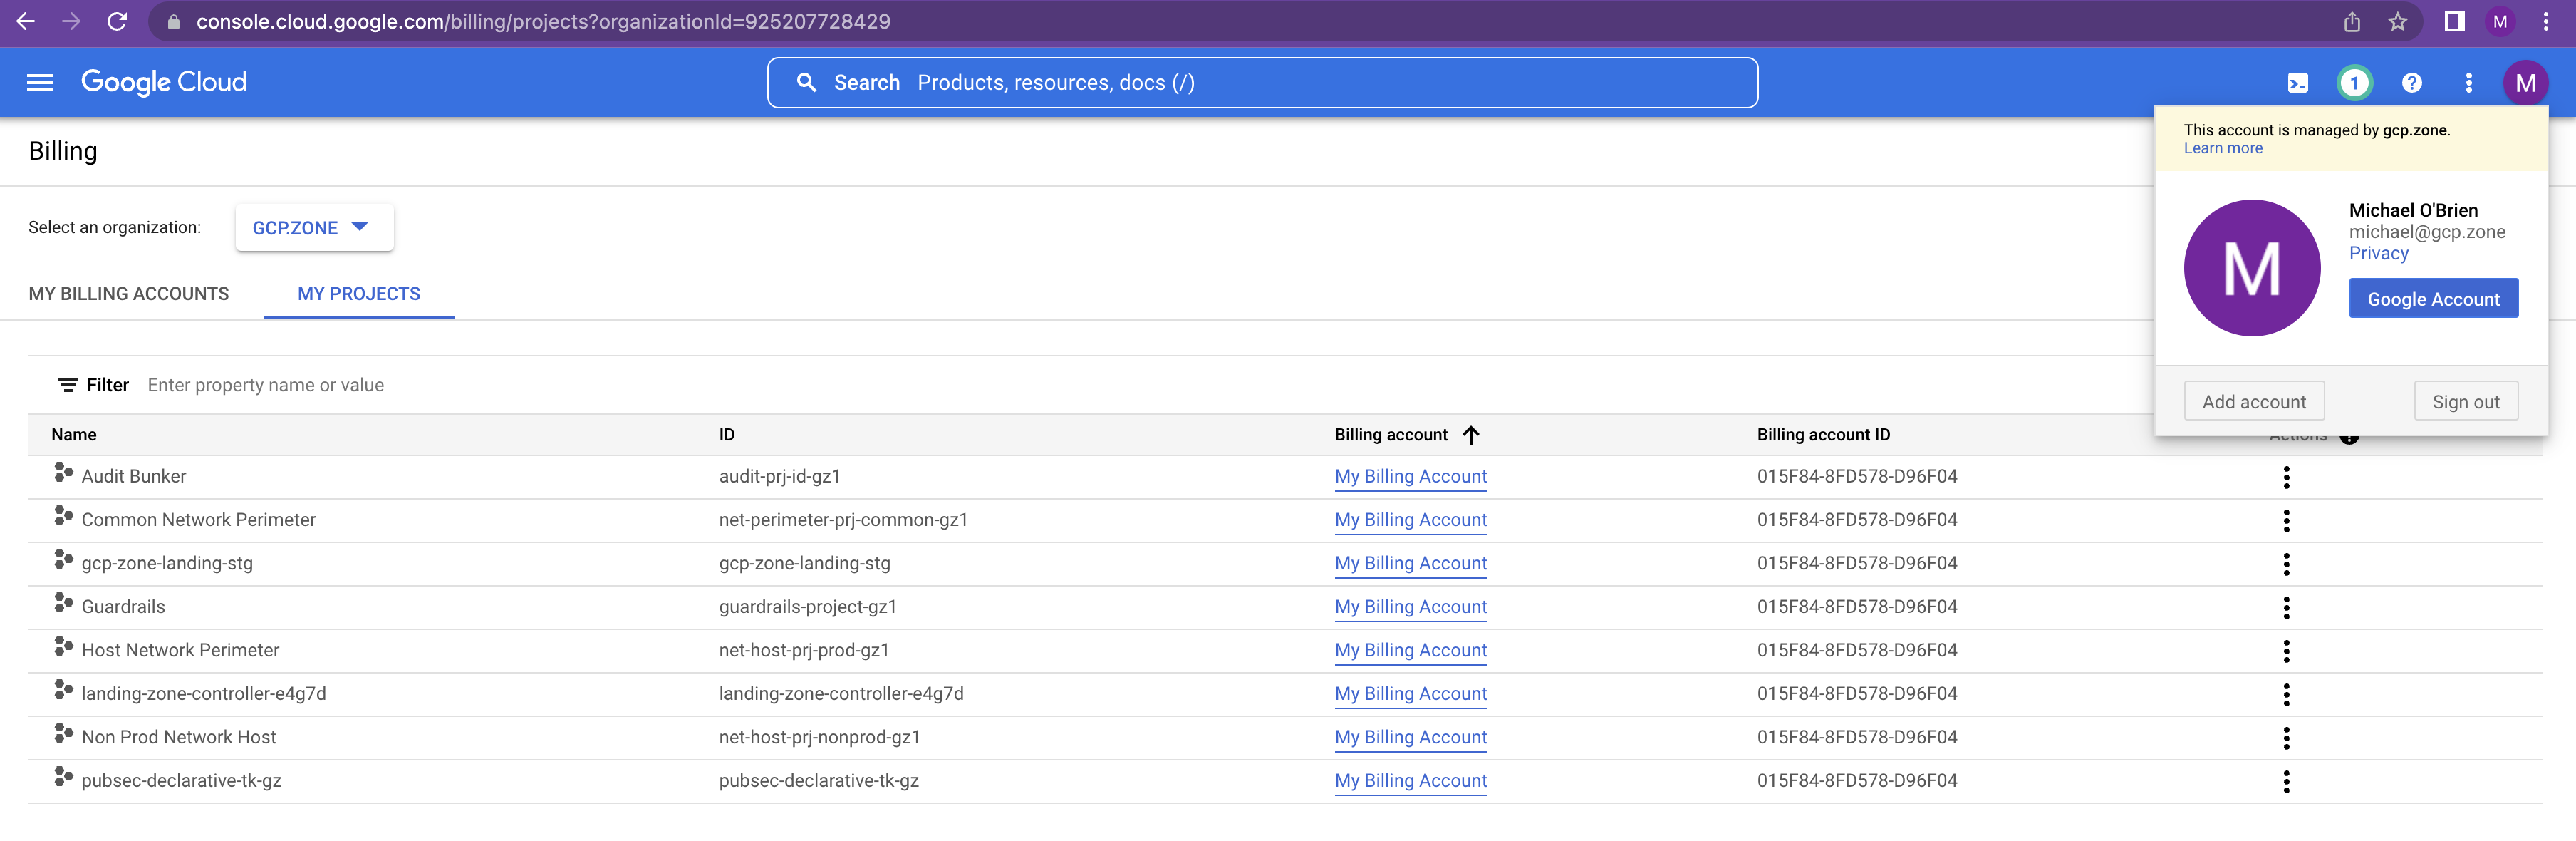
Task: Share this page from the address bar
Action: point(2352,22)
